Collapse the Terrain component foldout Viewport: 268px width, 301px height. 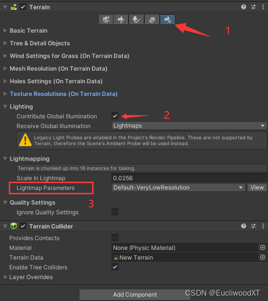5,7
